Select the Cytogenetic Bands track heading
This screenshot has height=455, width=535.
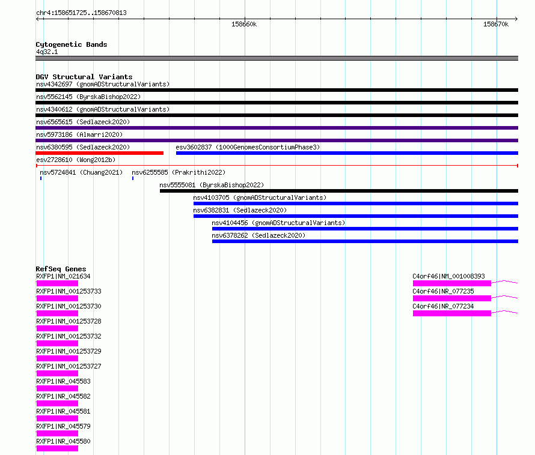72,44
